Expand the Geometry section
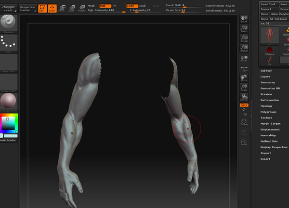 [268, 82]
